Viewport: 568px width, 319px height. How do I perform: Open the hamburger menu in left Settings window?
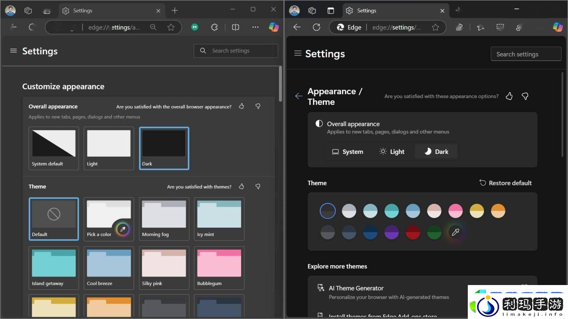pyautogui.click(x=13, y=51)
